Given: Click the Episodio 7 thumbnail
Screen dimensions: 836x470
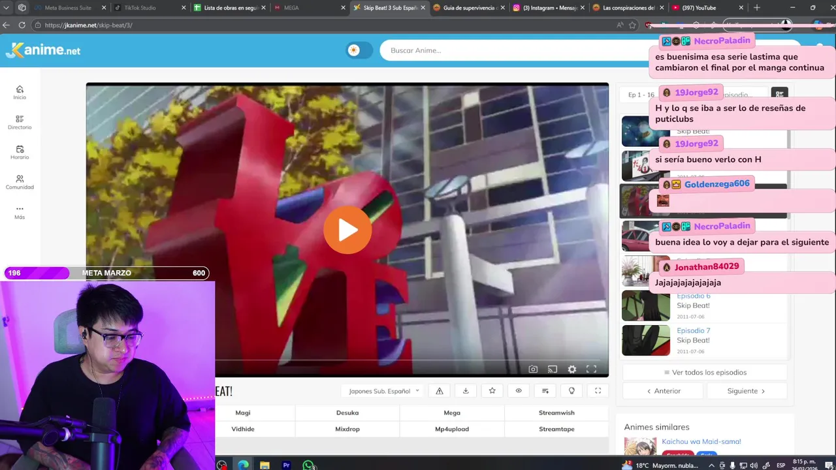Looking at the screenshot, I should [646, 340].
